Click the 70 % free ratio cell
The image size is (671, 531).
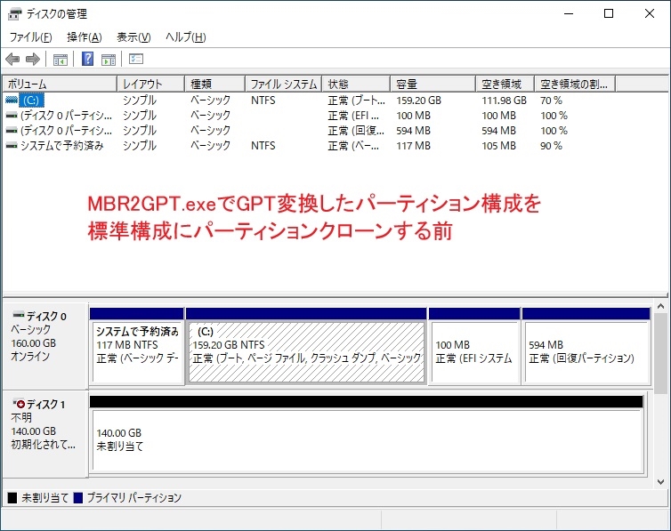coord(551,101)
